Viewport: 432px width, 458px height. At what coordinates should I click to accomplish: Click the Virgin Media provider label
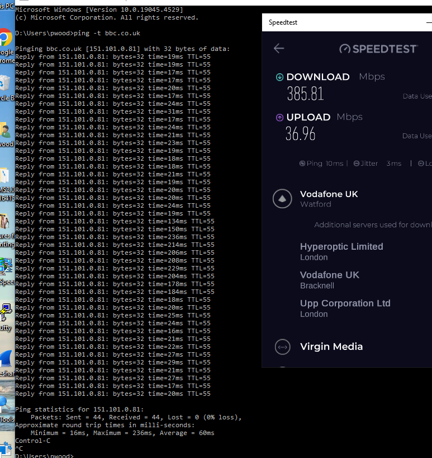click(x=331, y=347)
